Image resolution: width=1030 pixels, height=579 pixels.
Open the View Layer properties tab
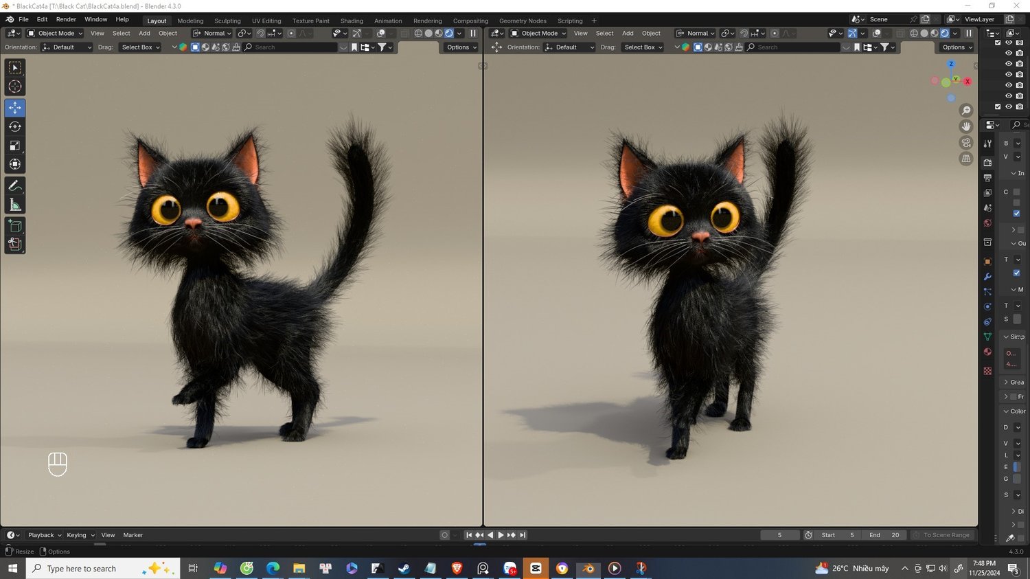987,193
